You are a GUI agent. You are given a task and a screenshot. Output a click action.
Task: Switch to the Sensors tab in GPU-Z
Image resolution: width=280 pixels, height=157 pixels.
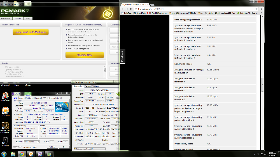click(x=88, y=86)
